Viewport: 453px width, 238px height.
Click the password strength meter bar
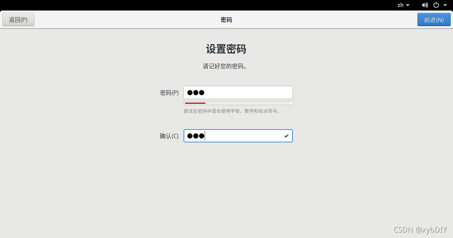pyautogui.click(x=238, y=103)
